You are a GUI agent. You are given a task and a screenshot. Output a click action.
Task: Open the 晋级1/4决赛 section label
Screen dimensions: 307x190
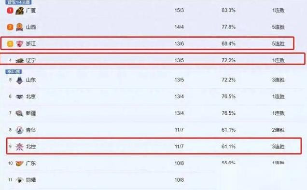point(19,2)
